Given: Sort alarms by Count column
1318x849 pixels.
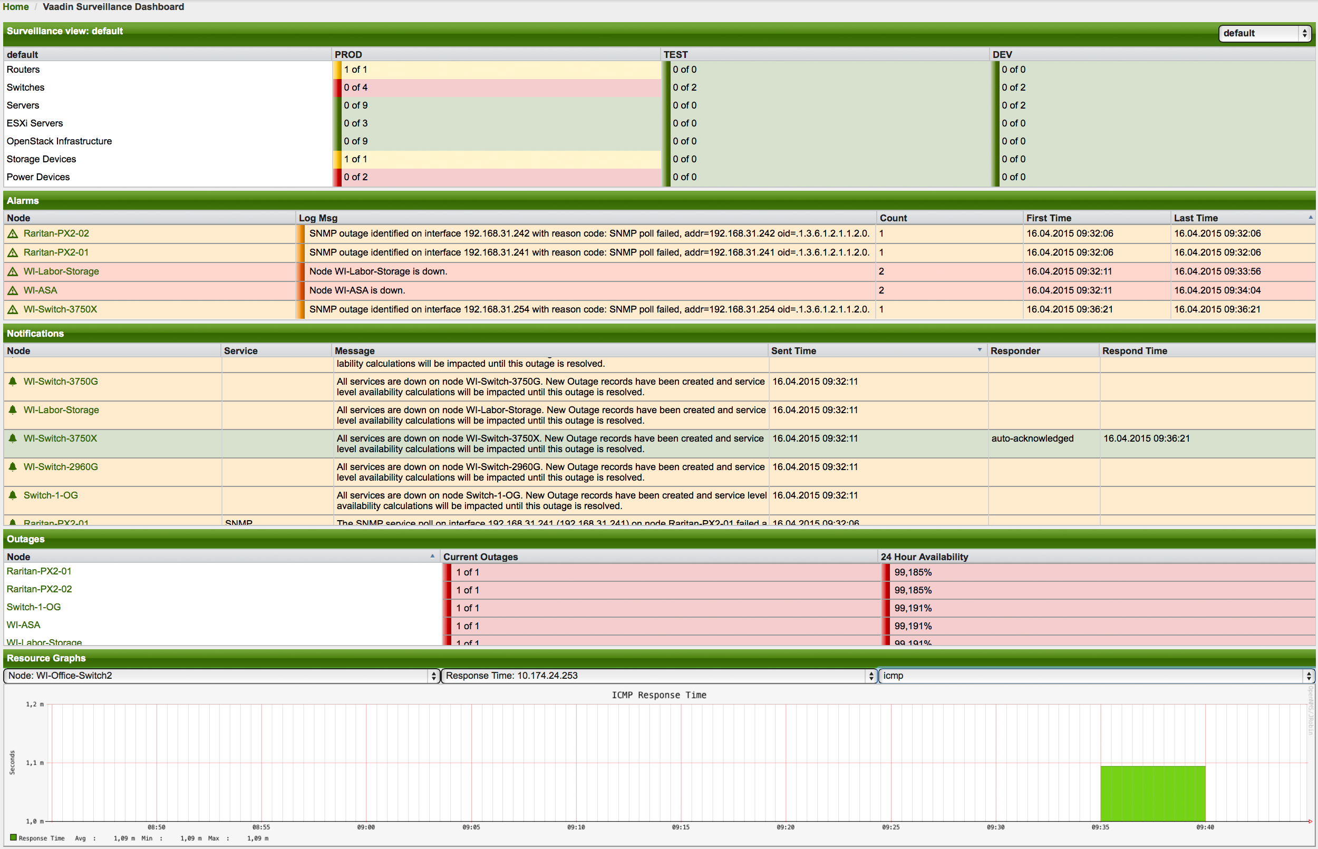Looking at the screenshot, I should coord(949,218).
